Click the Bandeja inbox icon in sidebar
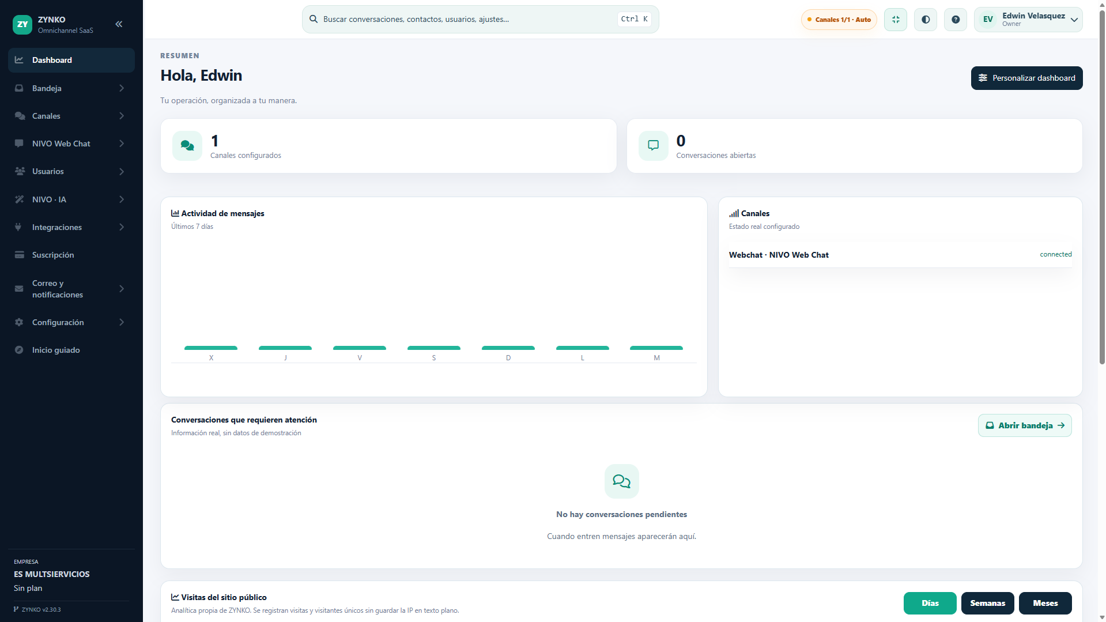This screenshot has width=1106, height=622. [x=19, y=88]
